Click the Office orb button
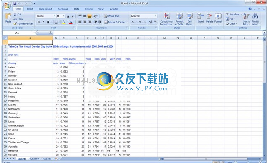267x163 pixels. coord(7,5)
